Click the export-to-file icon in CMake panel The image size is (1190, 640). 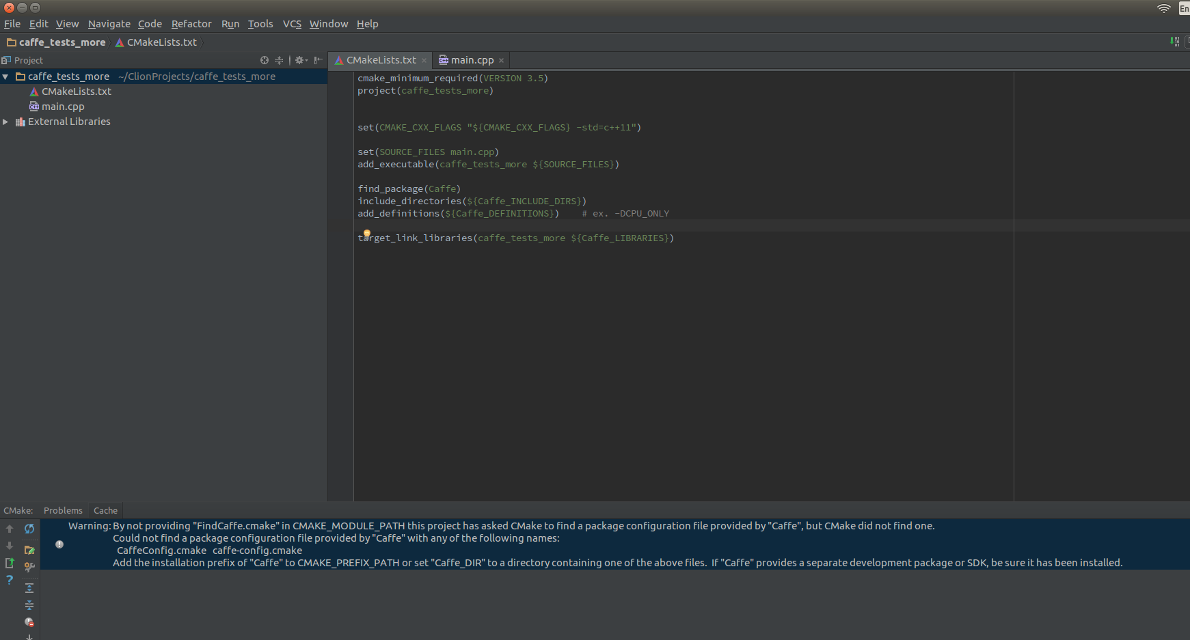(x=10, y=563)
